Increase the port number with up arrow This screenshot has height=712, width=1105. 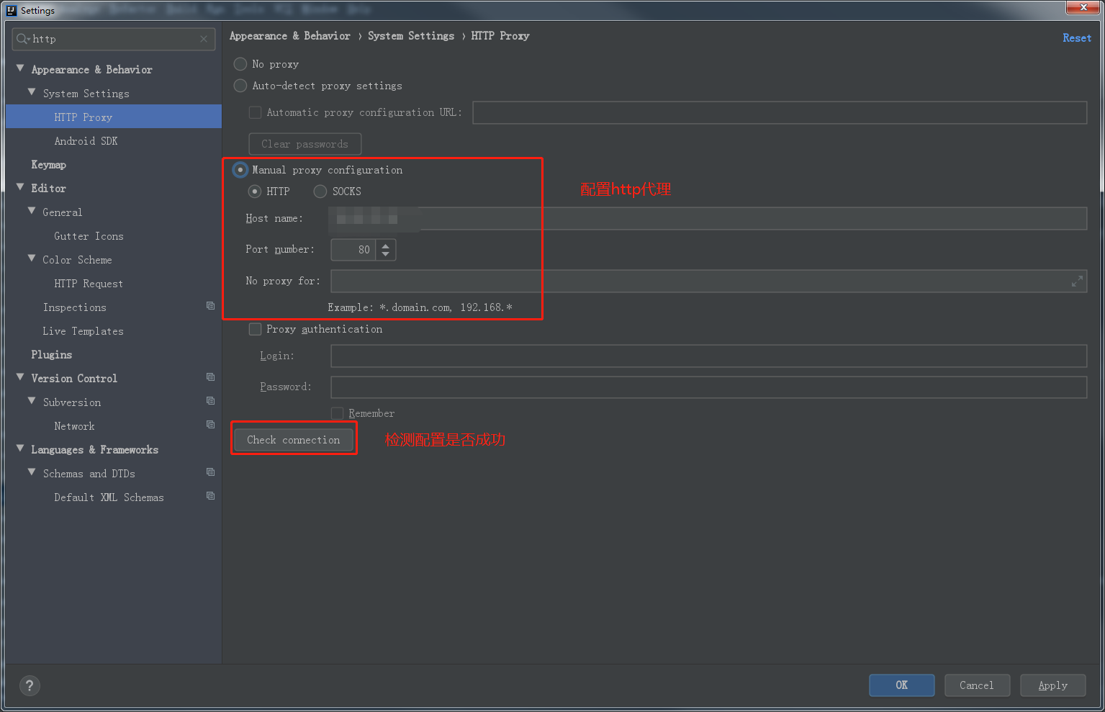[x=386, y=245]
